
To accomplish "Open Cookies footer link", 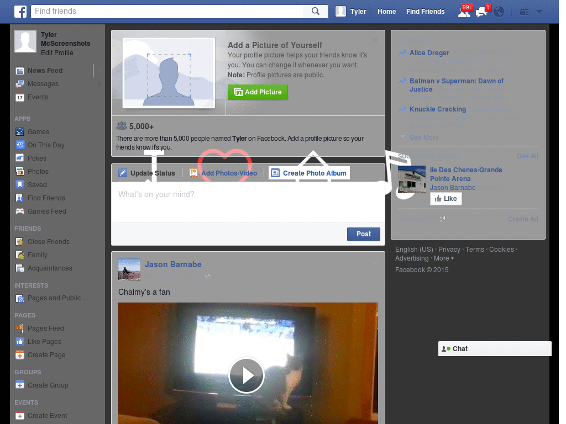I will (501, 250).
